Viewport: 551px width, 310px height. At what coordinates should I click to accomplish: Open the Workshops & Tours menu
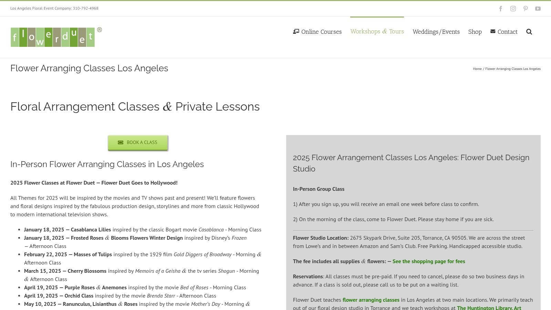tap(377, 31)
